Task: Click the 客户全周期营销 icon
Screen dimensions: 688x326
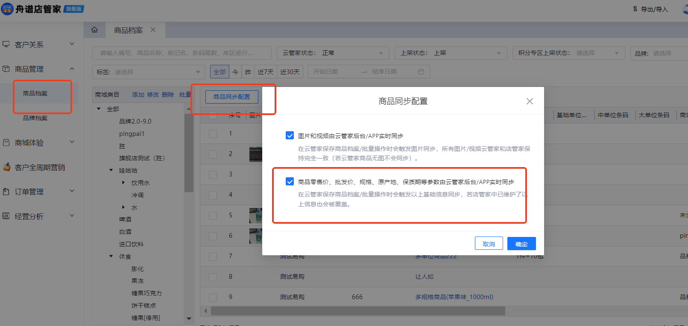Action: (x=6, y=167)
